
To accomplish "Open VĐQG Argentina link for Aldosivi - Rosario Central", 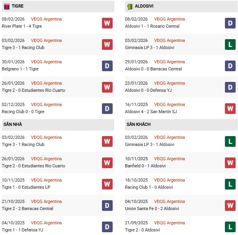I will coord(170,19).
